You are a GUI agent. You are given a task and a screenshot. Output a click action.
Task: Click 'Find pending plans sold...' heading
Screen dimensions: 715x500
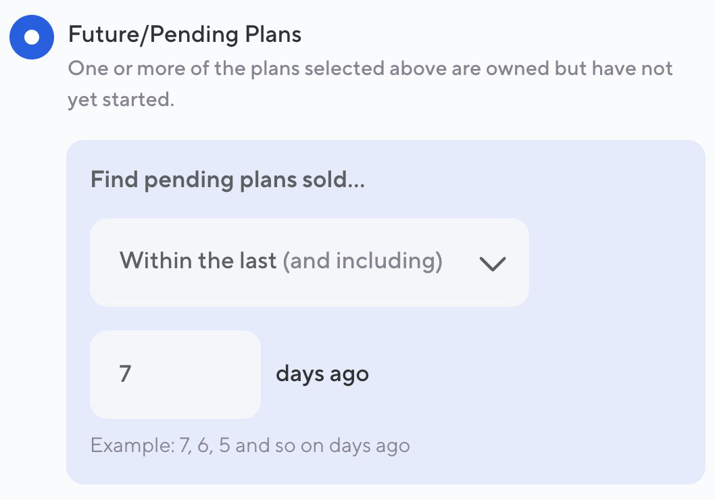[227, 180]
